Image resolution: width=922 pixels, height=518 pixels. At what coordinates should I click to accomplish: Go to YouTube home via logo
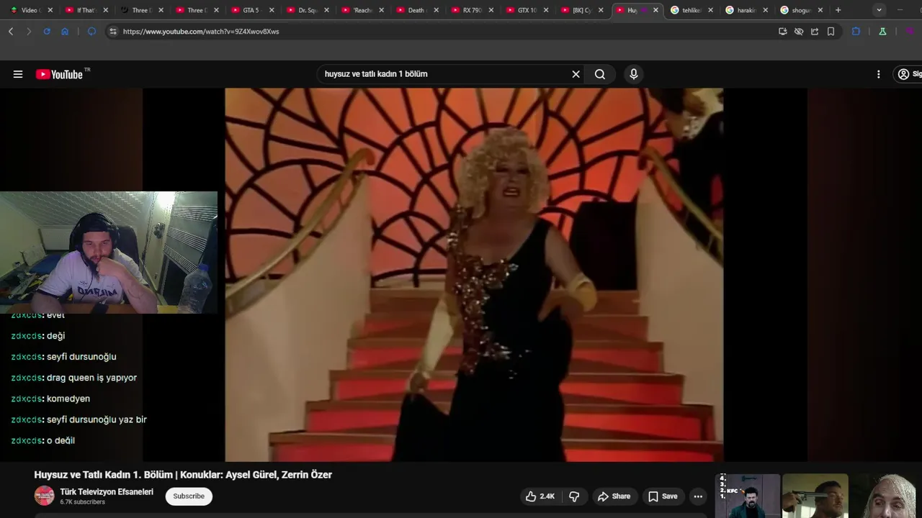[59, 74]
